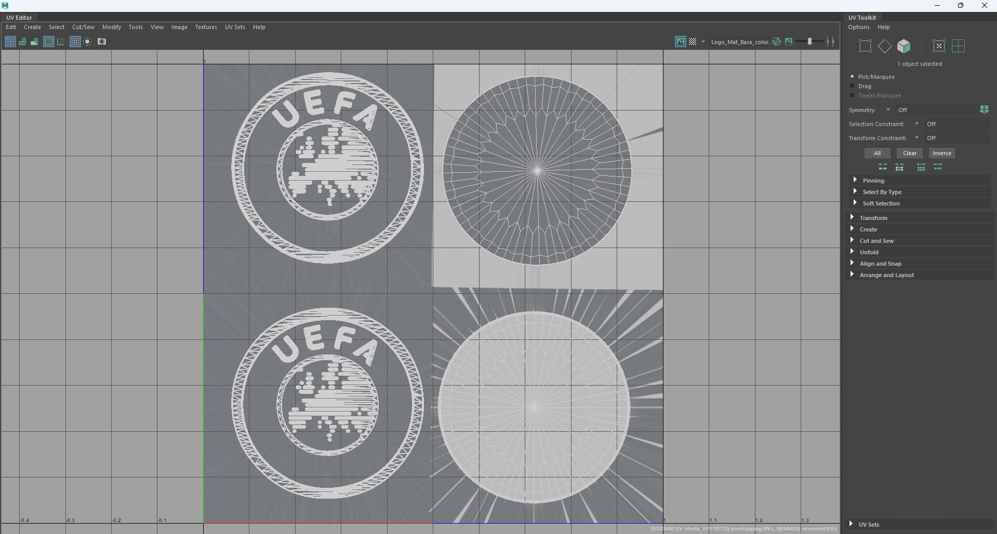Open the Edit menu
997x534 pixels.
click(x=11, y=27)
